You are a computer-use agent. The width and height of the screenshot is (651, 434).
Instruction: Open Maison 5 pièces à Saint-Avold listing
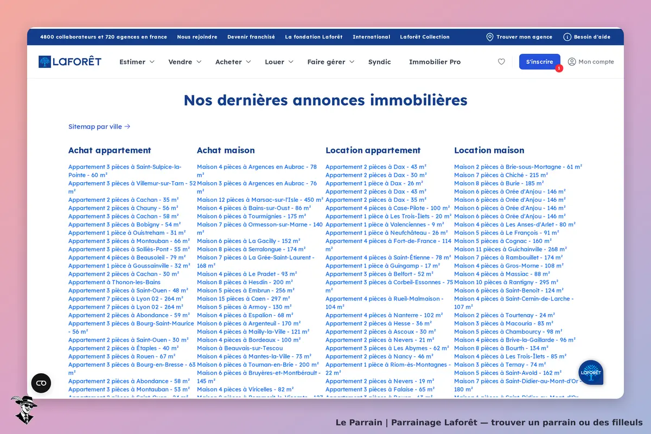point(508,373)
